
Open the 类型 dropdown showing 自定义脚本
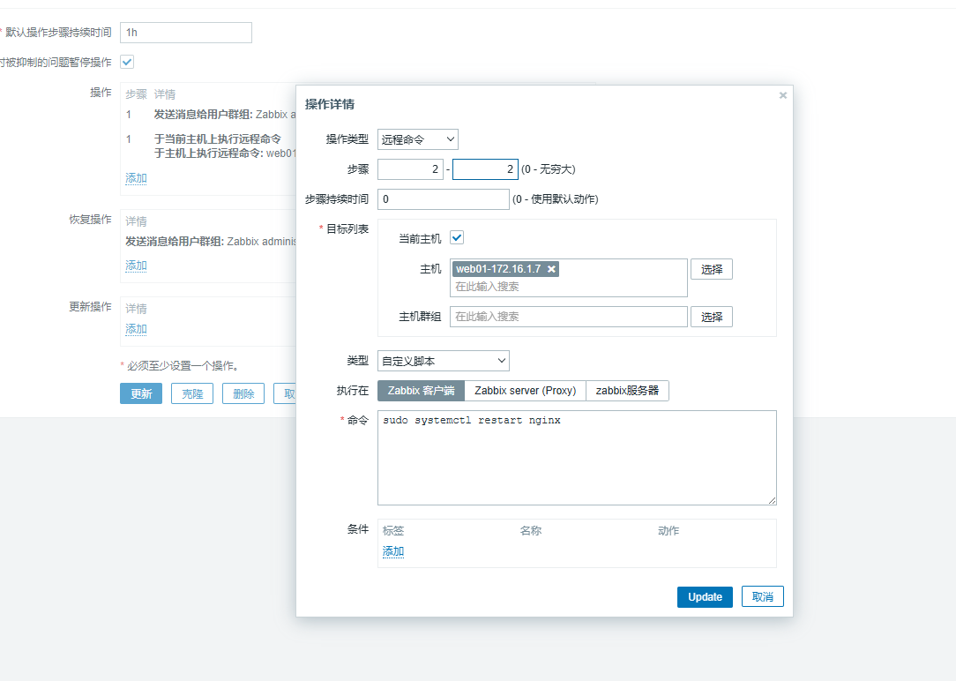point(444,361)
